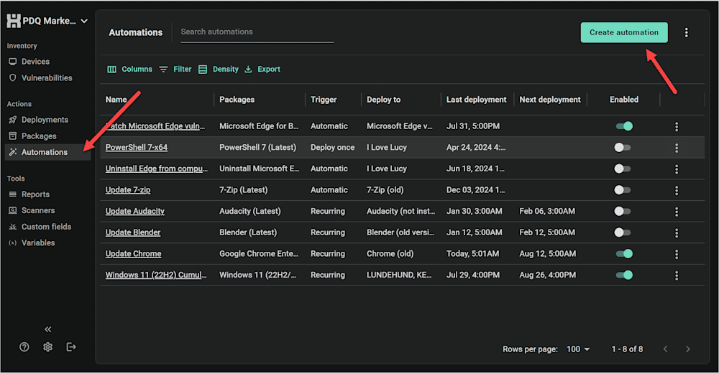
Task: Open Update Audacity automation link
Action: [x=135, y=211]
